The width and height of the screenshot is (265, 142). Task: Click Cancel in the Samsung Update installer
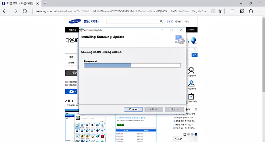(133, 109)
